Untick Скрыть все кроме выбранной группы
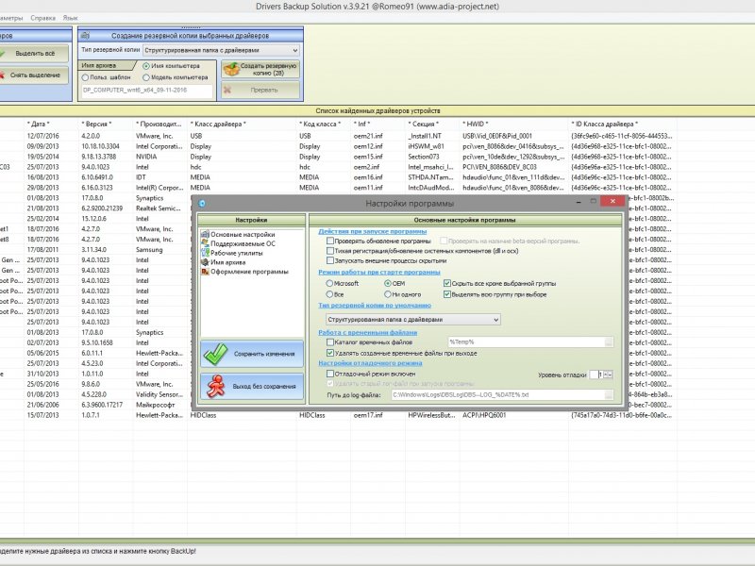 [x=446, y=284]
